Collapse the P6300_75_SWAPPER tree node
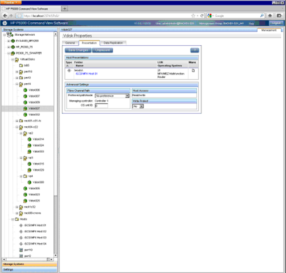 tap(8, 53)
